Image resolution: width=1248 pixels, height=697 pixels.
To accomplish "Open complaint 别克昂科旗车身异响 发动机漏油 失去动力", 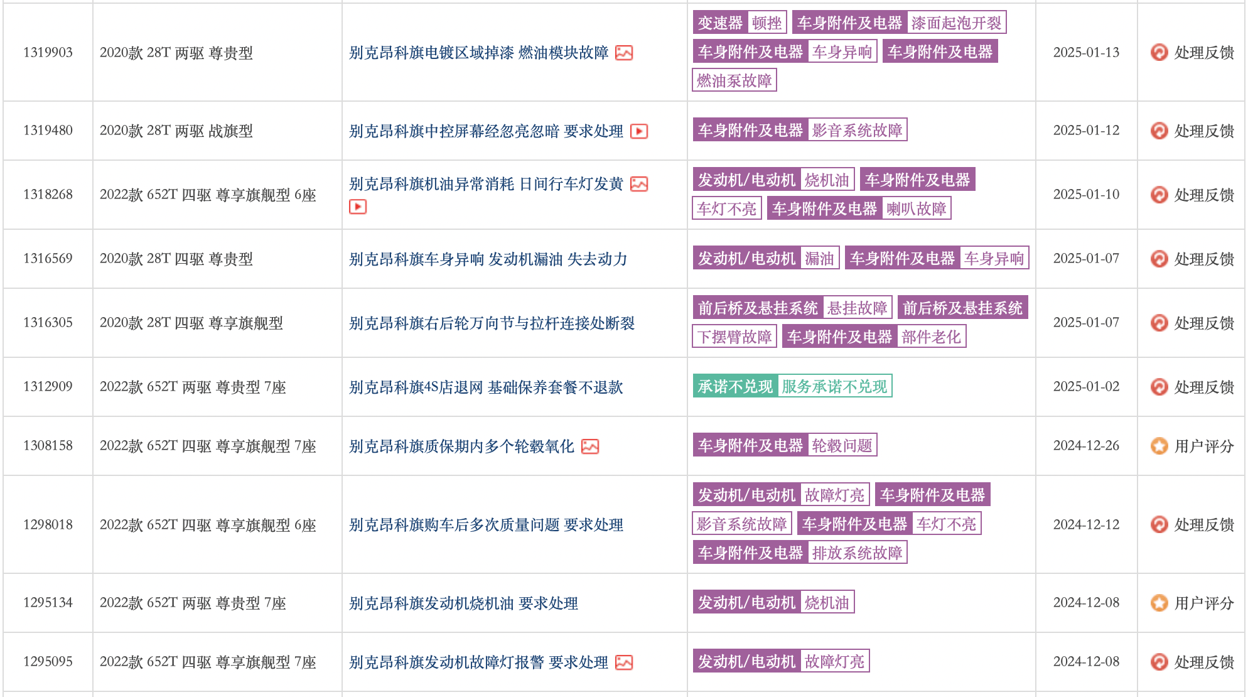I will pyautogui.click(x=488, y=259).
